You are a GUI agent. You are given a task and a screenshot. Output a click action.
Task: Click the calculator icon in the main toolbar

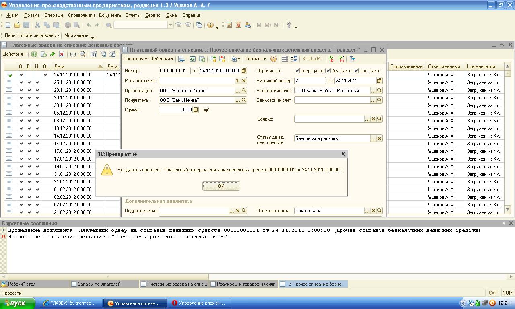click(229, 25)
